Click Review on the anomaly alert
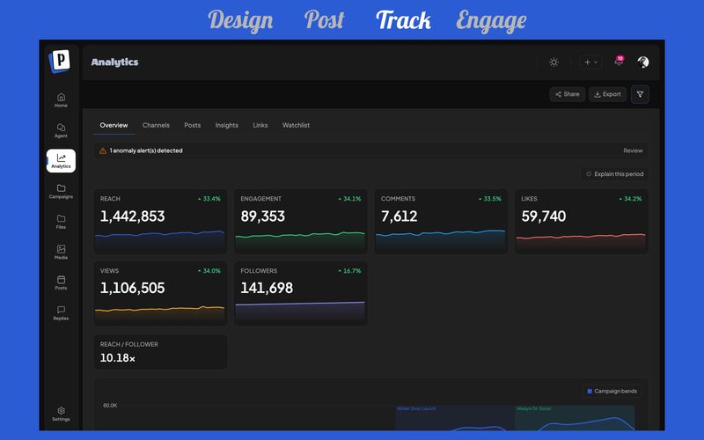 coord(633,150)
